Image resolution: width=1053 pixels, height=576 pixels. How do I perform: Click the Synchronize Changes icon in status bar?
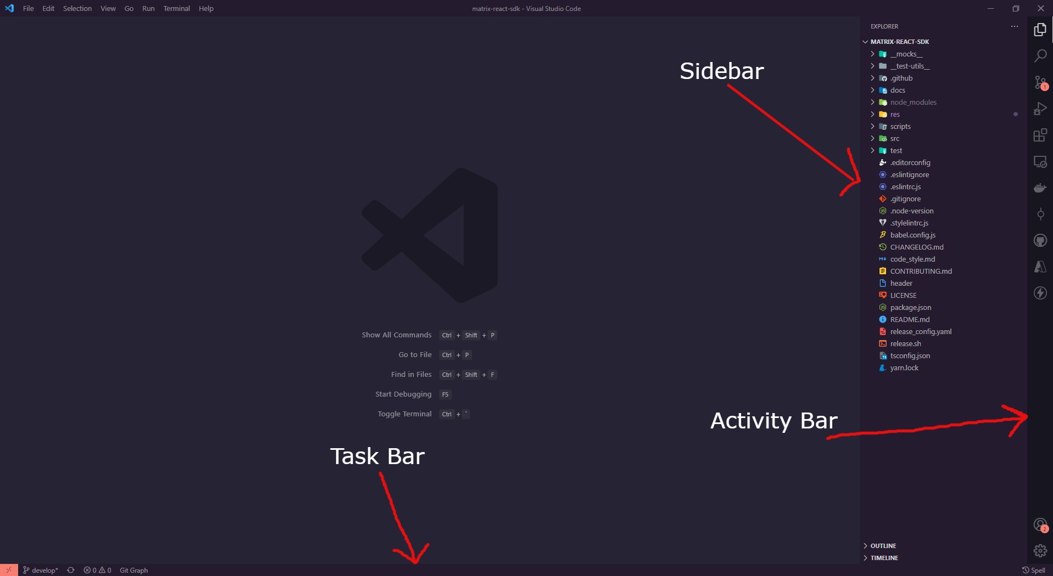point(71,570)
